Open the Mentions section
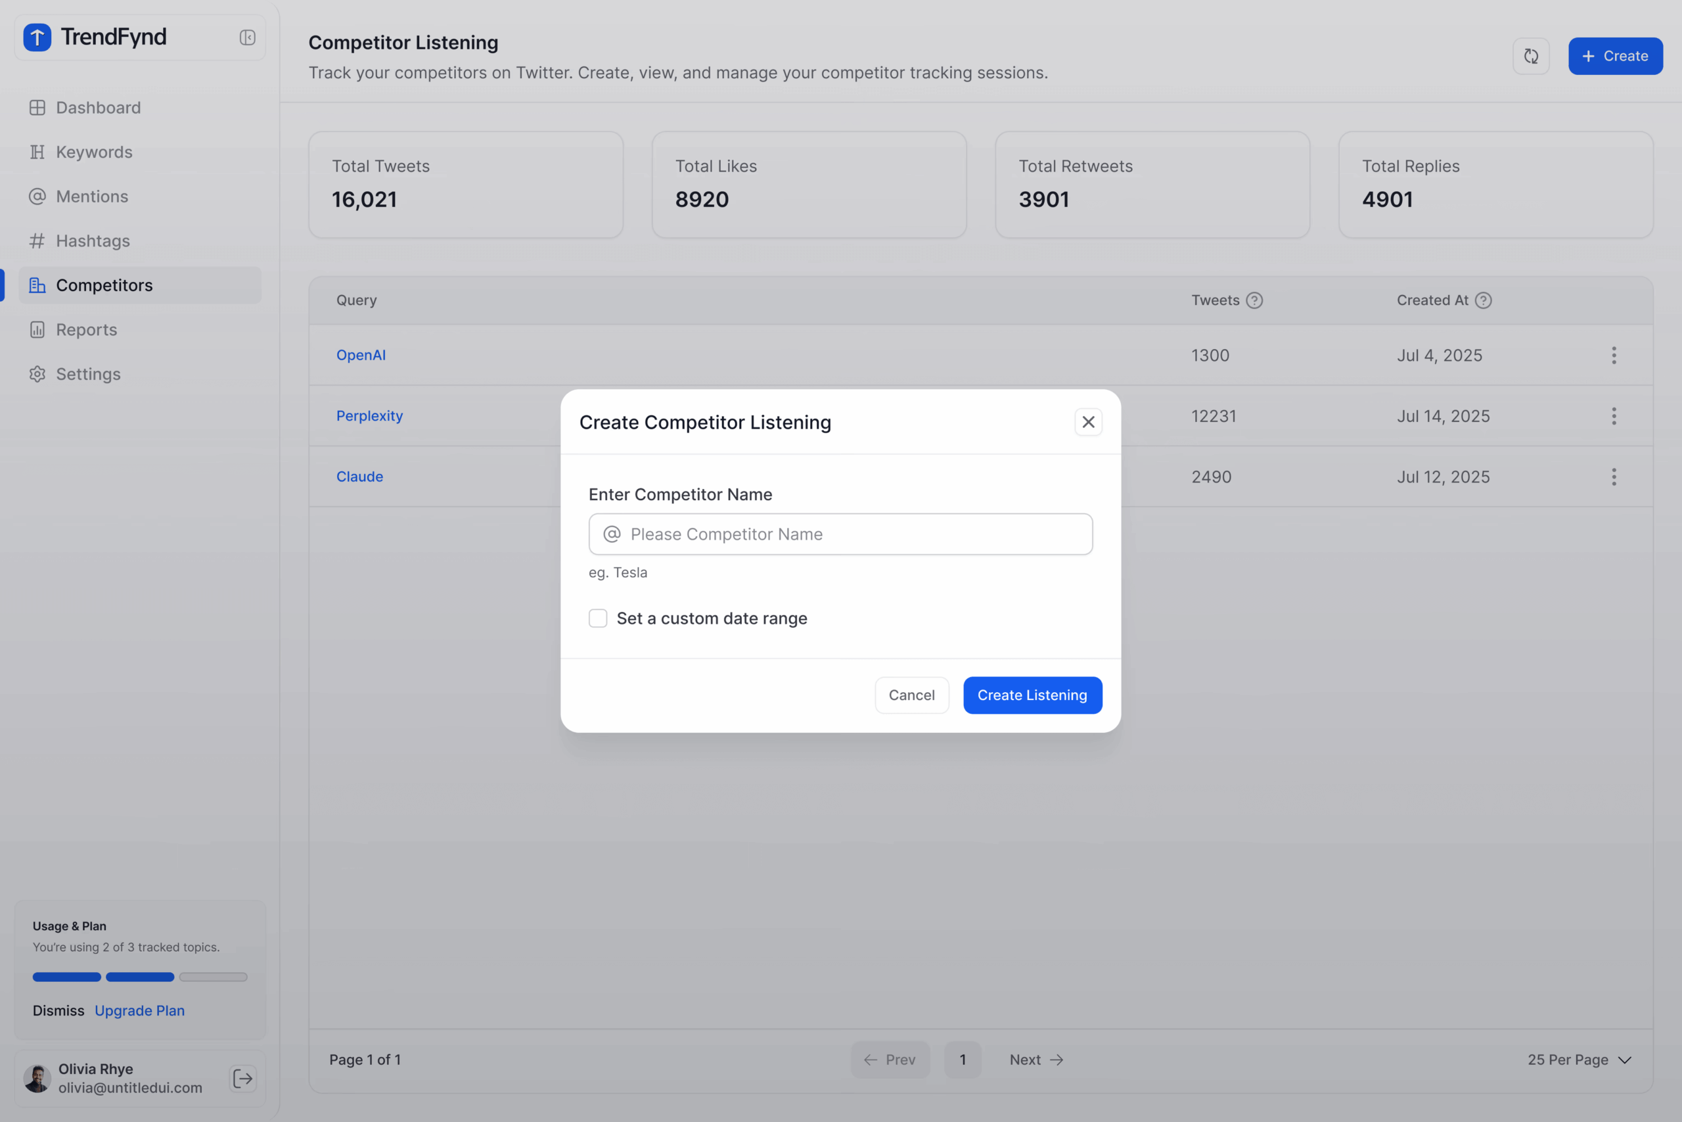This screenshot has width=1682, height=1122. tap(140, 196)
